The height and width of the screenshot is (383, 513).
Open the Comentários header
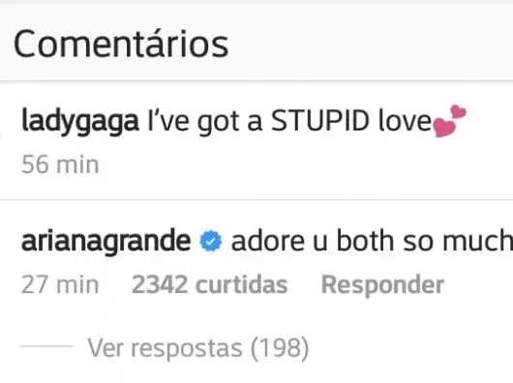(x=121, y=44)
